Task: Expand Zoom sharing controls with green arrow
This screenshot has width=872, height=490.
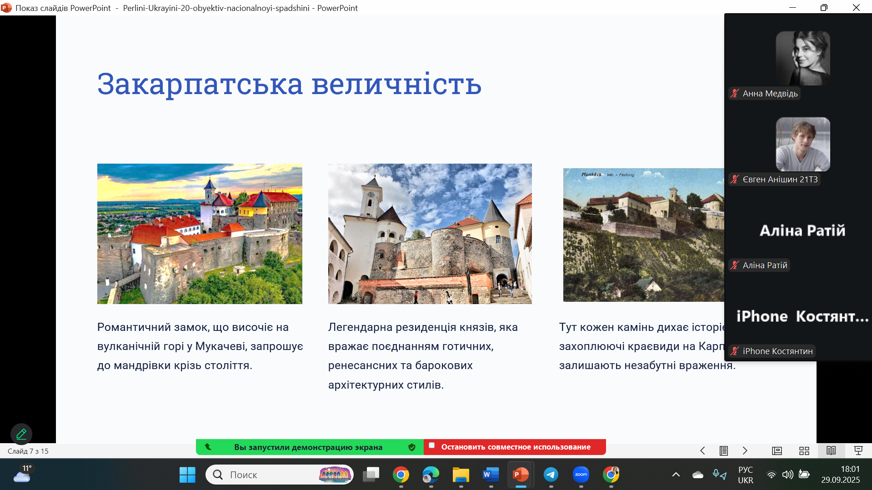Action: [x=208, y=447]
